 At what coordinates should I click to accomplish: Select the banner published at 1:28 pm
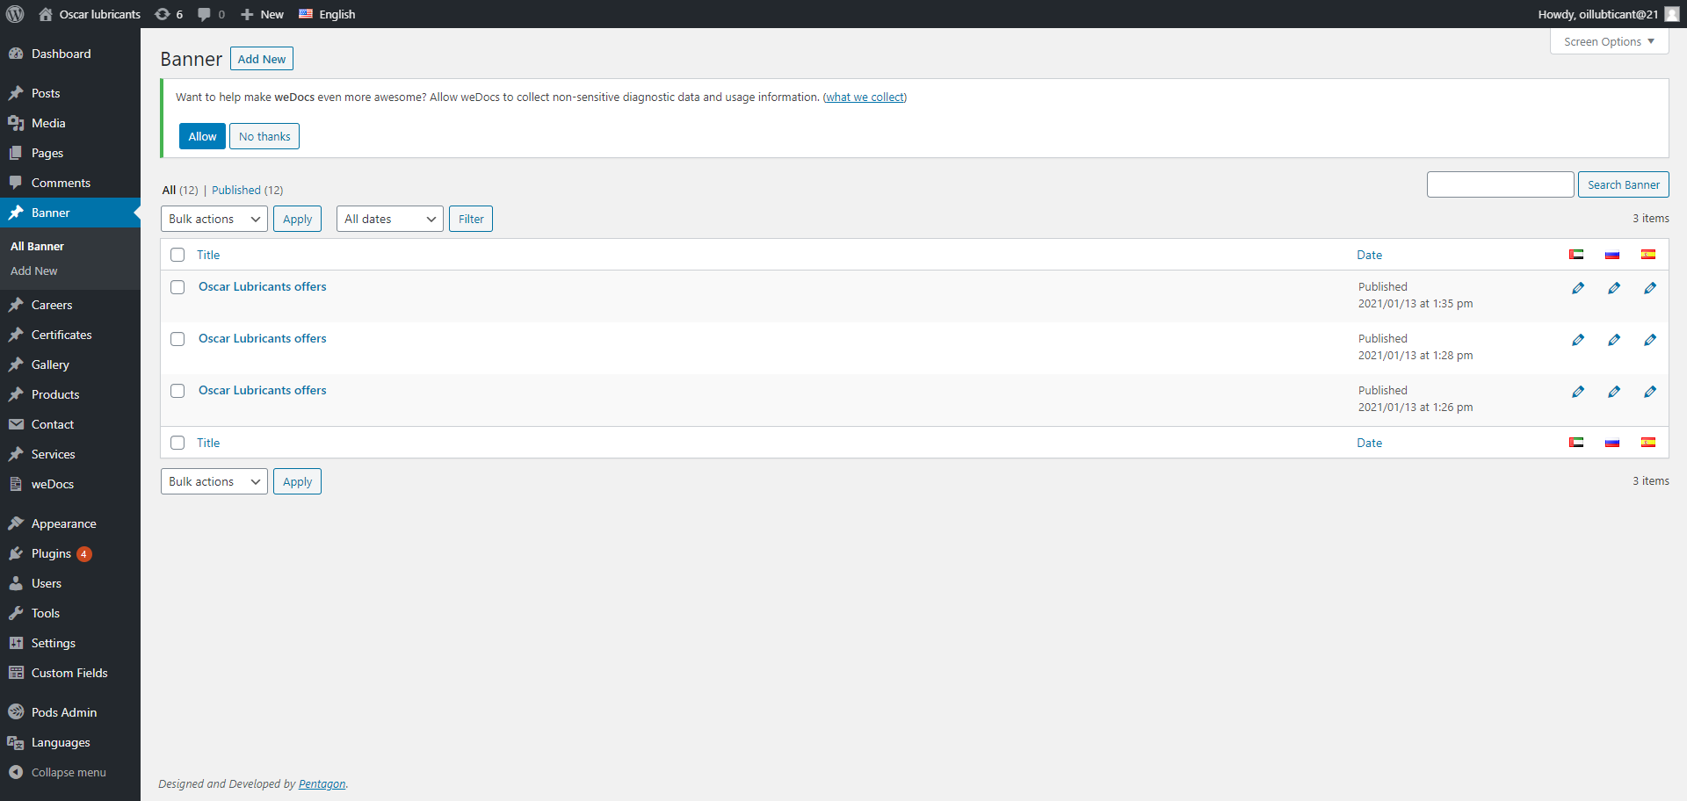[x=177, y=339]
